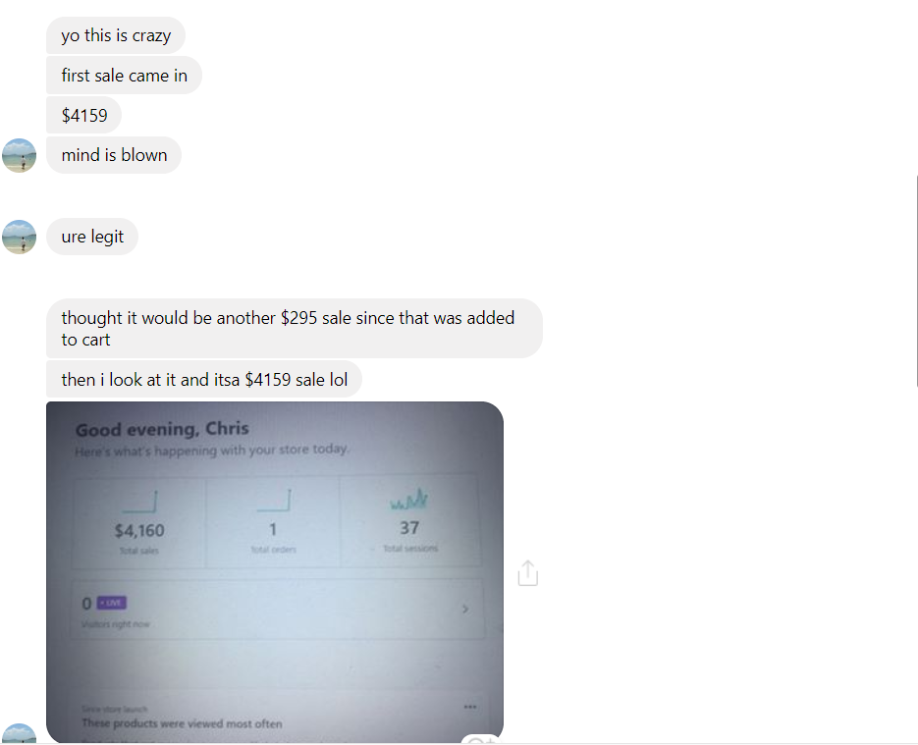918x745 pixels.
Task: Click the vertical scrollbar on the right edge
Action: coord(916,281)
